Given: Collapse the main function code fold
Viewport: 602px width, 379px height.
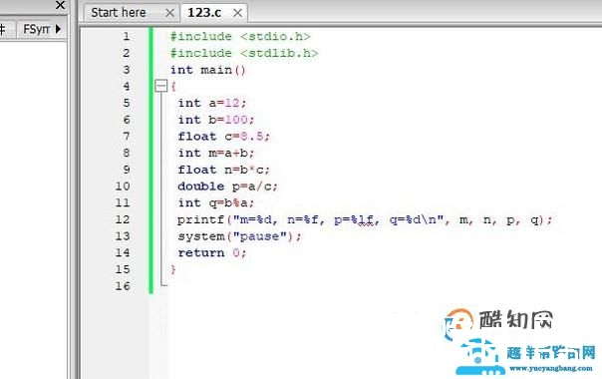Looking at the screenshot, I should (161, 86).
